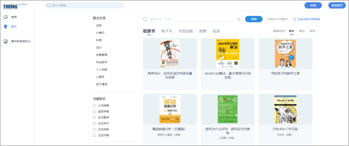
Task: Switch to the 电子书 tab
Action: pyautogui.click(x=167, y=31)
